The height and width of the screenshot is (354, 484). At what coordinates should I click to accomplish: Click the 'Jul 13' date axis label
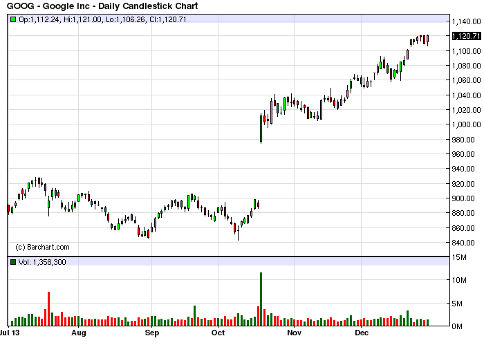point(10,333)
